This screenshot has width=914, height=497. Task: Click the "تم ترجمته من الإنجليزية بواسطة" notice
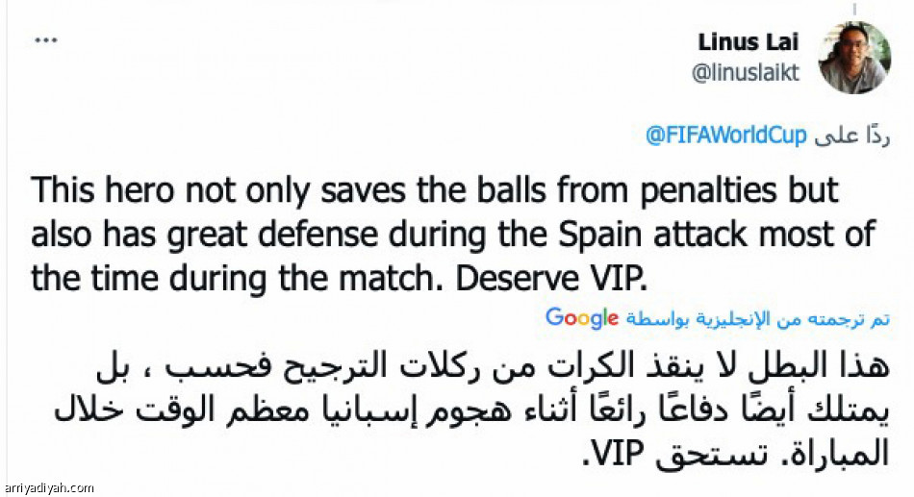point(758,319)
